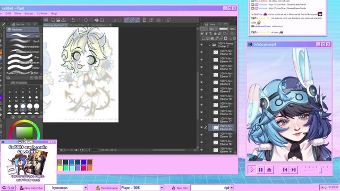Viewport: 340px width, 191px height.
Task: Hide layer Ebene 15 with its eye icon
Action: (x=201, y=52)
